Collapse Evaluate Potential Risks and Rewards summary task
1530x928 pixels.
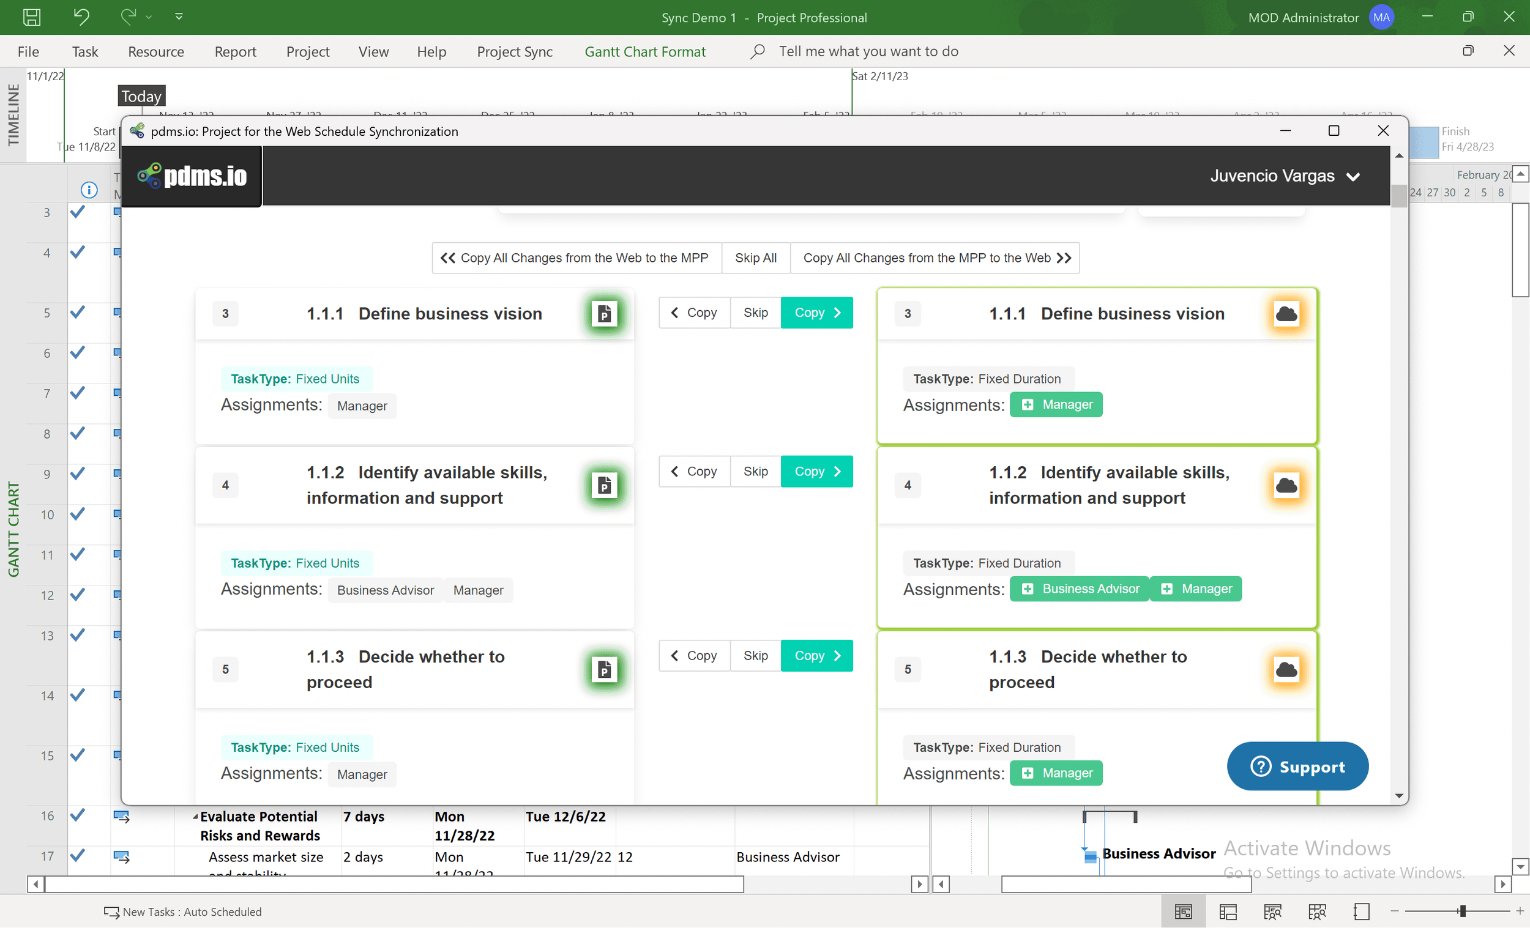click(x=195, y=817)
